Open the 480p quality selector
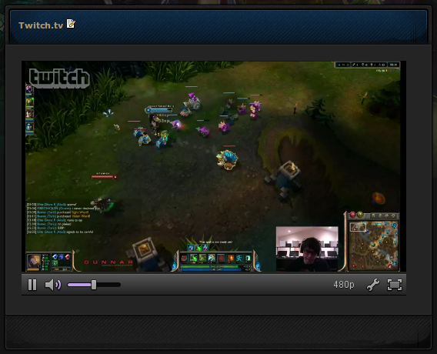 point(344,285)
